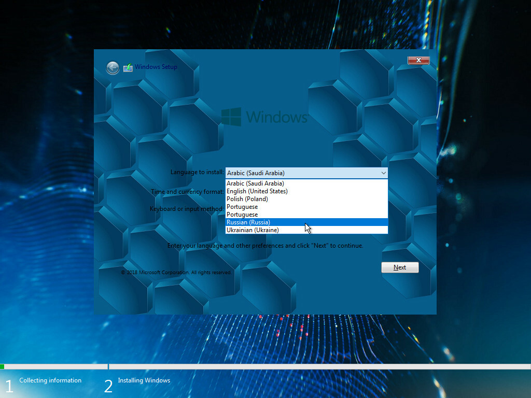Click the Microsoft Corporation copyright text
Screen dimensions: 531x398
click(x=176, y=273)
